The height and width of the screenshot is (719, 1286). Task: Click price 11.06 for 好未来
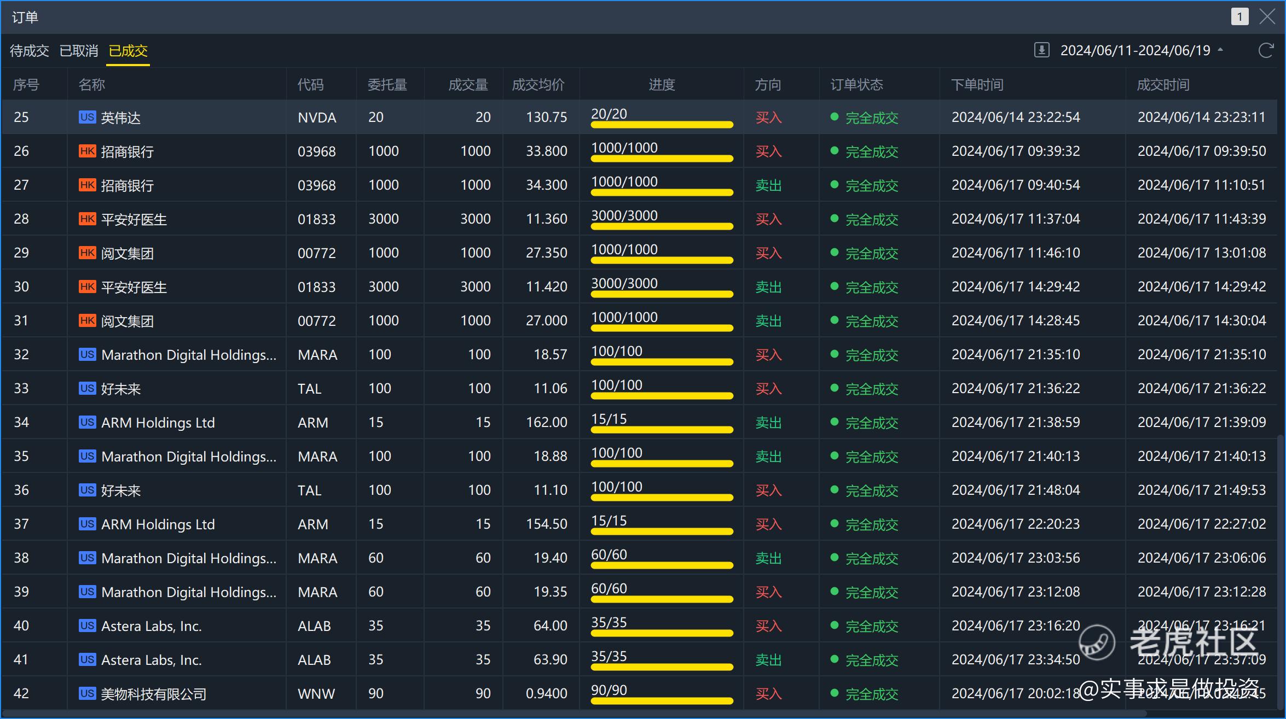tap(551, 388)
